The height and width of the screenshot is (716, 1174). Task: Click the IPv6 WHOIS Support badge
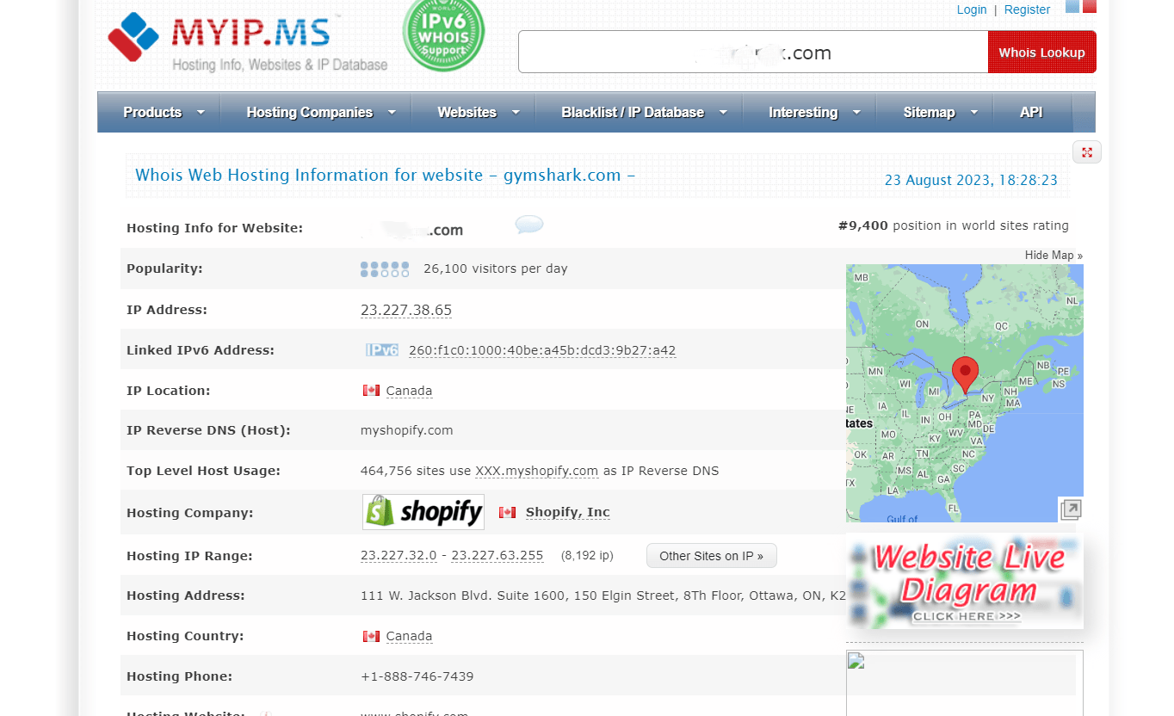(x=443, y=34)
